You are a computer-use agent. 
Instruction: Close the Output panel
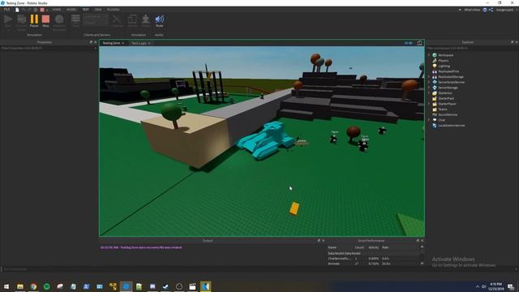pyautogui.click(x=323, y=241)
